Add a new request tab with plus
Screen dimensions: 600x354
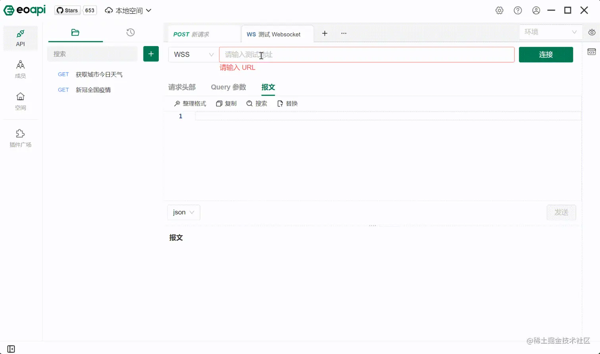(325, 33)
